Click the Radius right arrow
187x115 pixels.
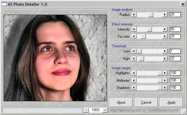[x=165, y=15]
